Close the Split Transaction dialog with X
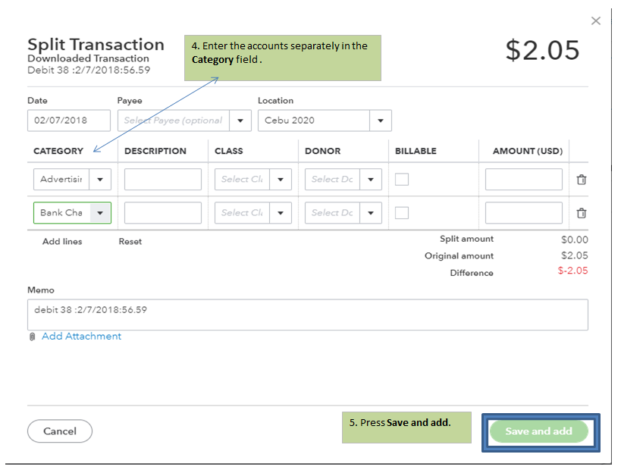The height and width of the screenshot is (473, 621). [x=596, y=21]
